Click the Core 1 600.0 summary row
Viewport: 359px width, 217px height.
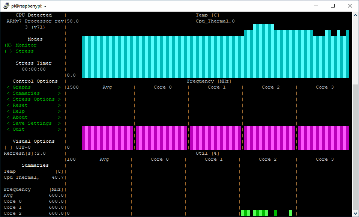[34, 207]
